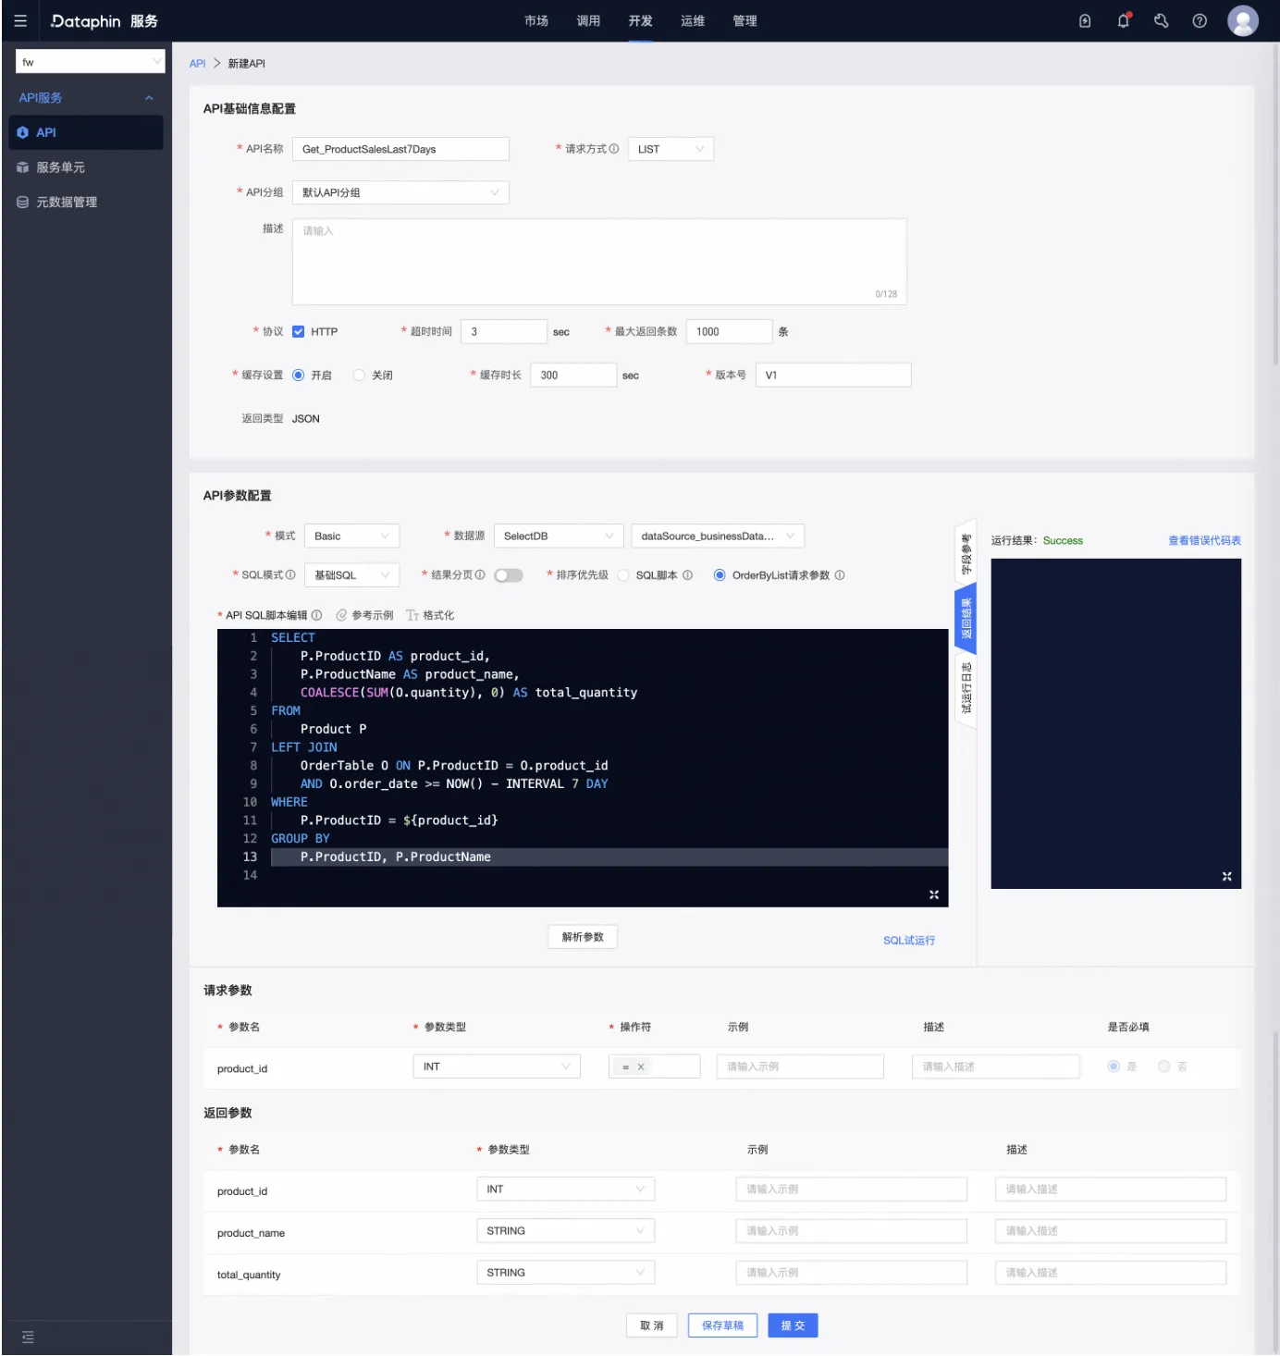Go to the 管理 top menu
Viewport: 1280px width, 1356px height.
point(745,20)
